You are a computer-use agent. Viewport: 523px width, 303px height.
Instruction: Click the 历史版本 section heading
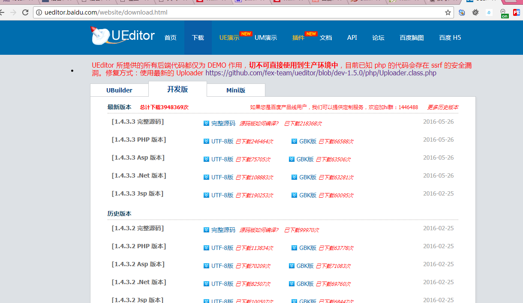pyautogui.click(x=119, y=214)
